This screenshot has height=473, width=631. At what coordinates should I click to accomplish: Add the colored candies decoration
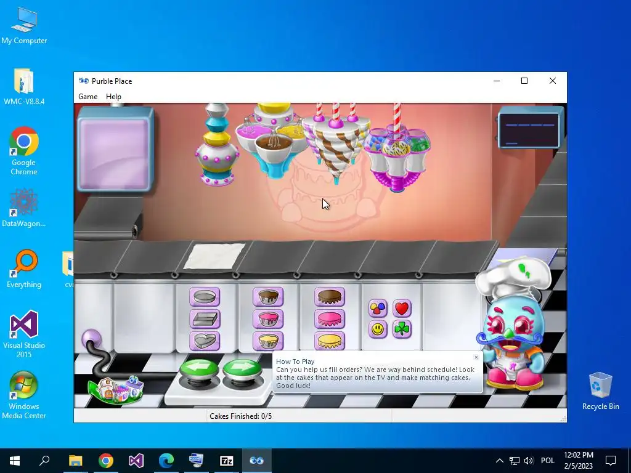(x=378, y=309)
